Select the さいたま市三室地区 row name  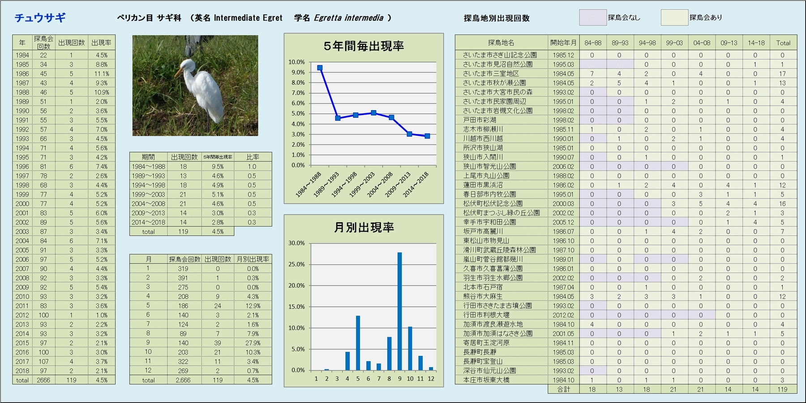[x=491, y=73]
